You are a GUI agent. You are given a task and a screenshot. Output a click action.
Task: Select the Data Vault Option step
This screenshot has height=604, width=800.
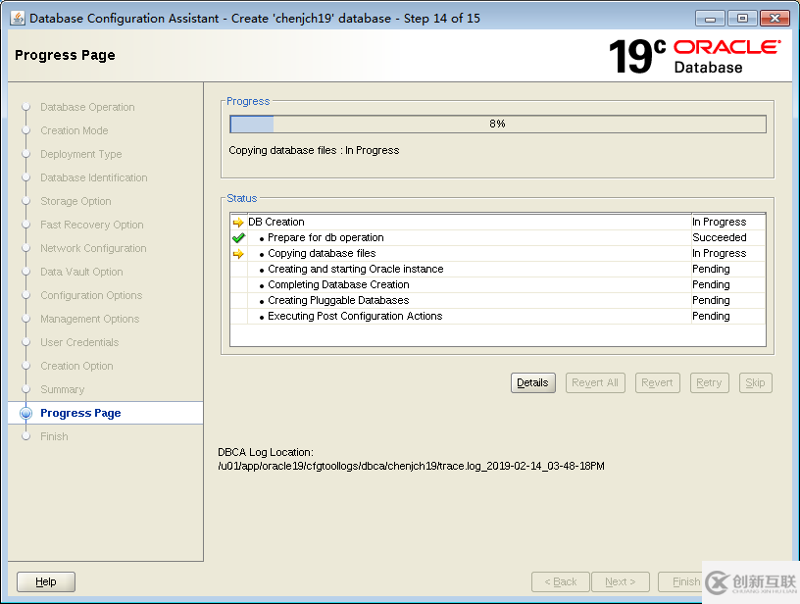click(81, 272)
